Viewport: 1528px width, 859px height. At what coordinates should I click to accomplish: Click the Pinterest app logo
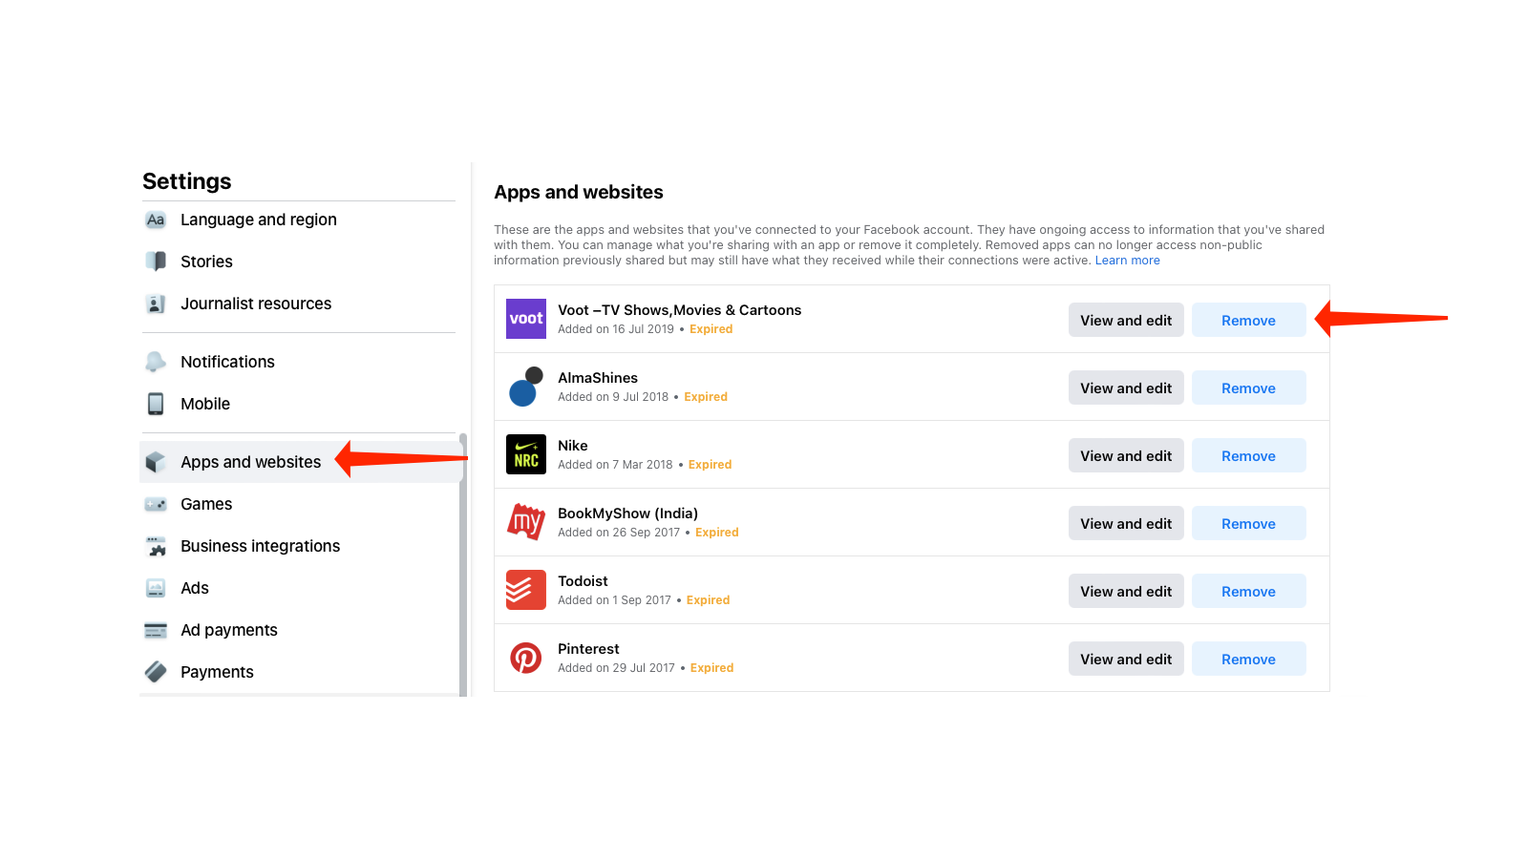(526, 658)
